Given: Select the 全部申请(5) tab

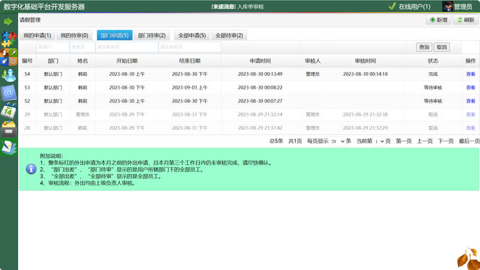Looking at the screenshot, I should pyautogui.click(x=192, y=35).
